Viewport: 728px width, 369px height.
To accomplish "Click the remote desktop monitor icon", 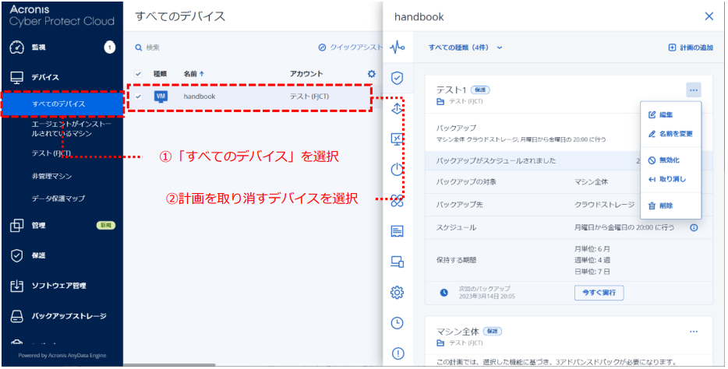I will tap(398, 139).
